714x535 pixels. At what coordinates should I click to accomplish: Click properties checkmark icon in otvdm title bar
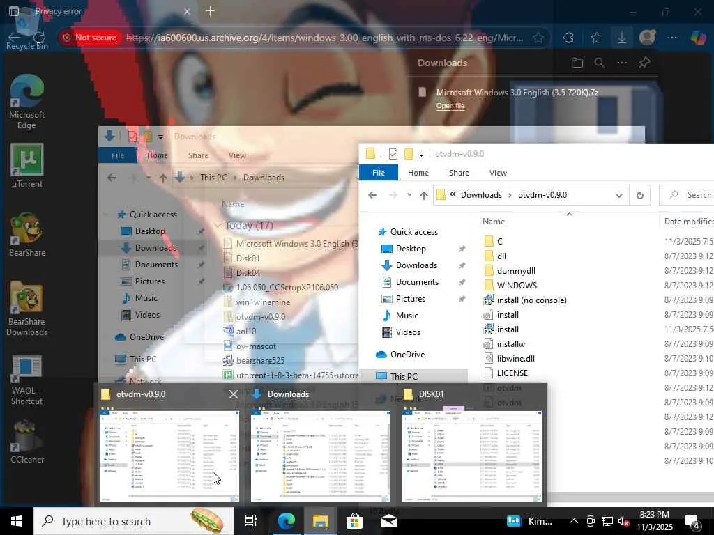(393, 154)
